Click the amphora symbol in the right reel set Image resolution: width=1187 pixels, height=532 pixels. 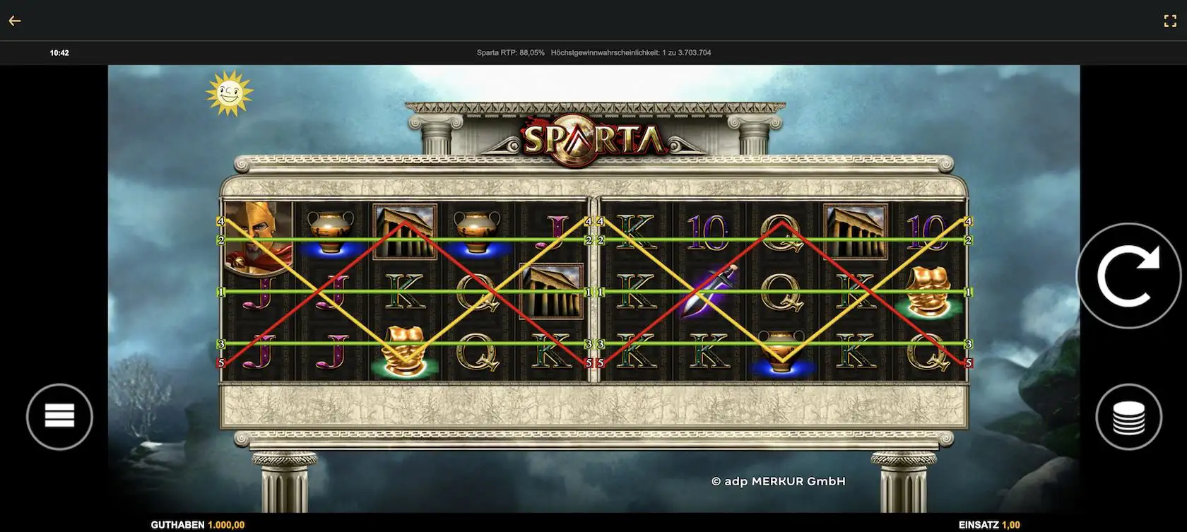[x=781, y=351]
